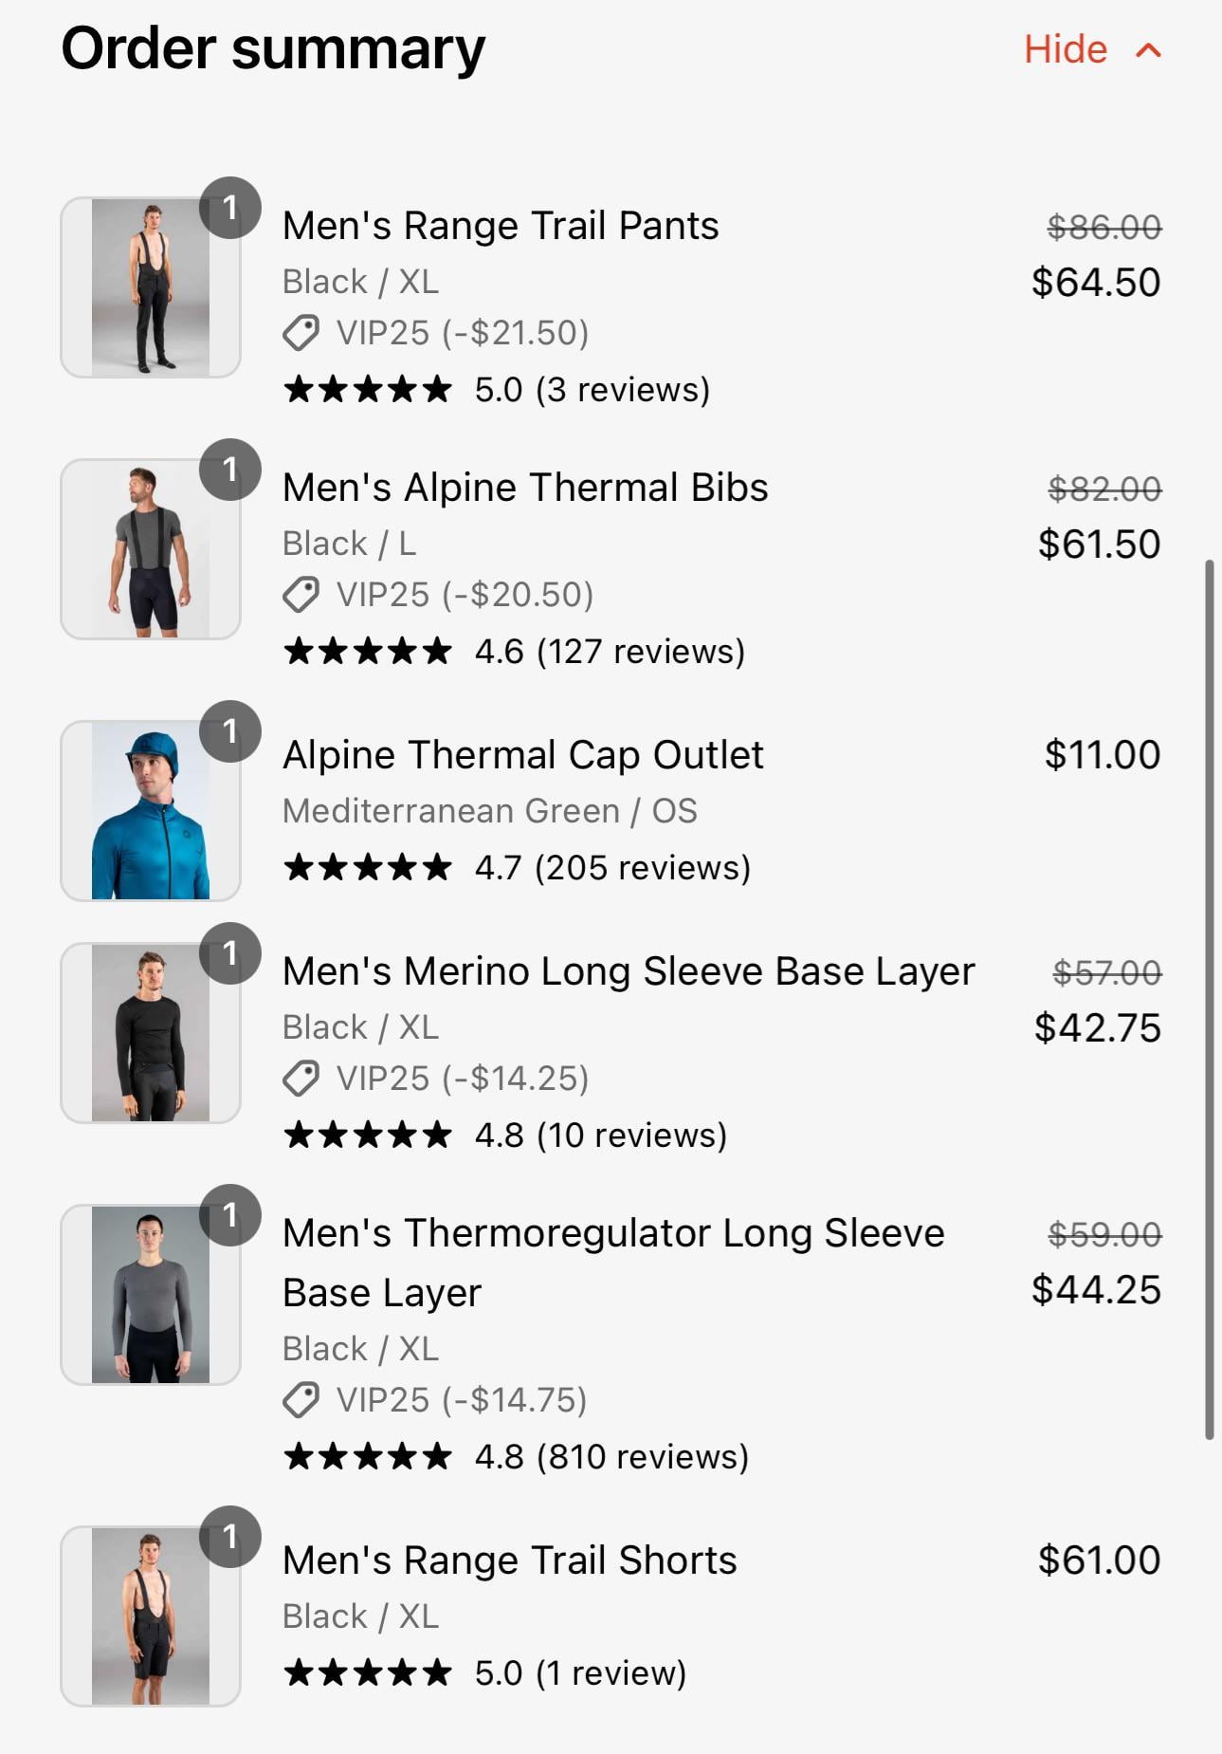Click tag icon under Thermoregulator Base Layer

pyautogui.click(x=301, y=1400)
